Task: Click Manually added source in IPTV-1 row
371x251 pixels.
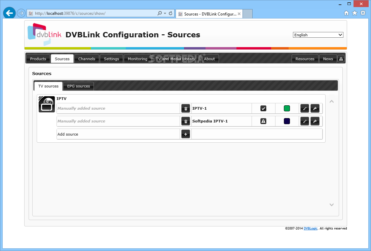Action: click(81, 108)
